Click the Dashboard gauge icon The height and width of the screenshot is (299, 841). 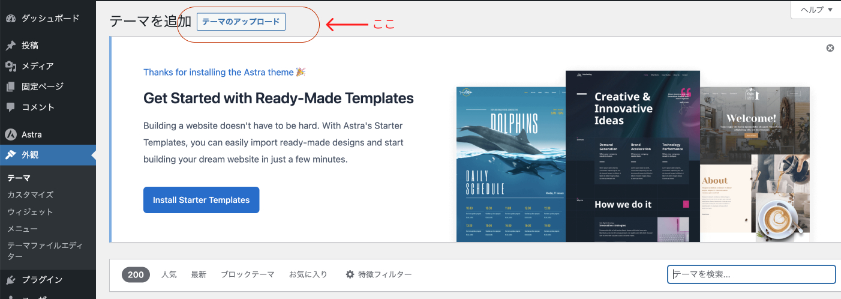click(11, 18)
